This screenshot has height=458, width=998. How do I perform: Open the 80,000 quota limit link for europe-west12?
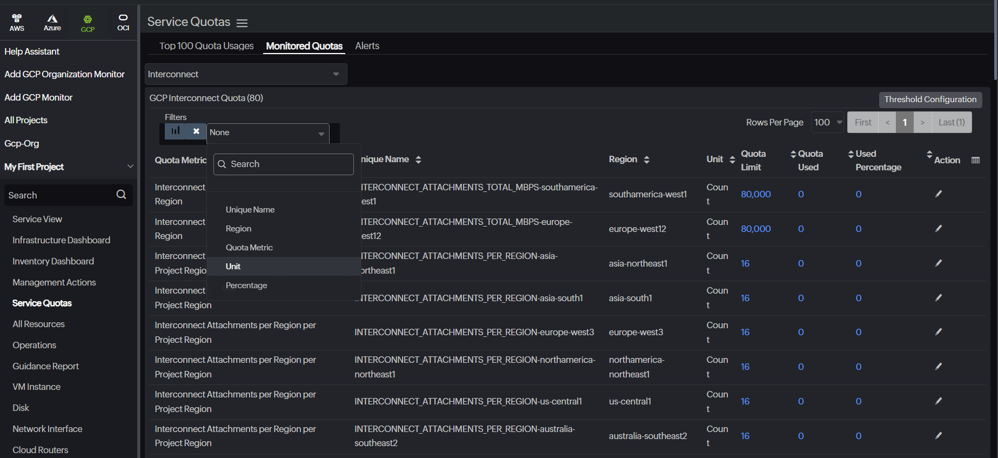coord(755,229)
